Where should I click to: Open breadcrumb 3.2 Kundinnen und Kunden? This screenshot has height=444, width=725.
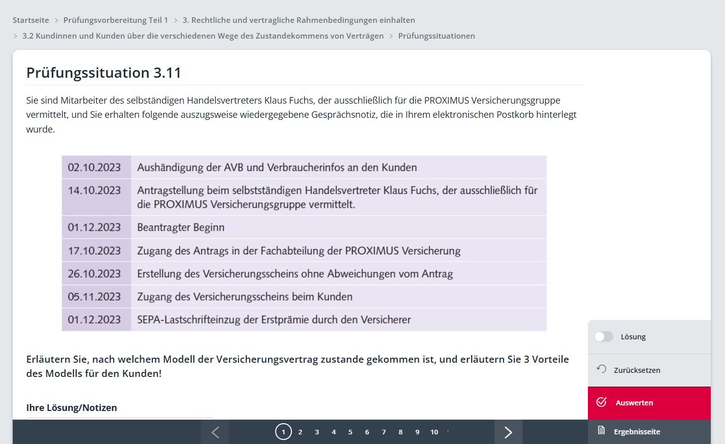[203, 36]
